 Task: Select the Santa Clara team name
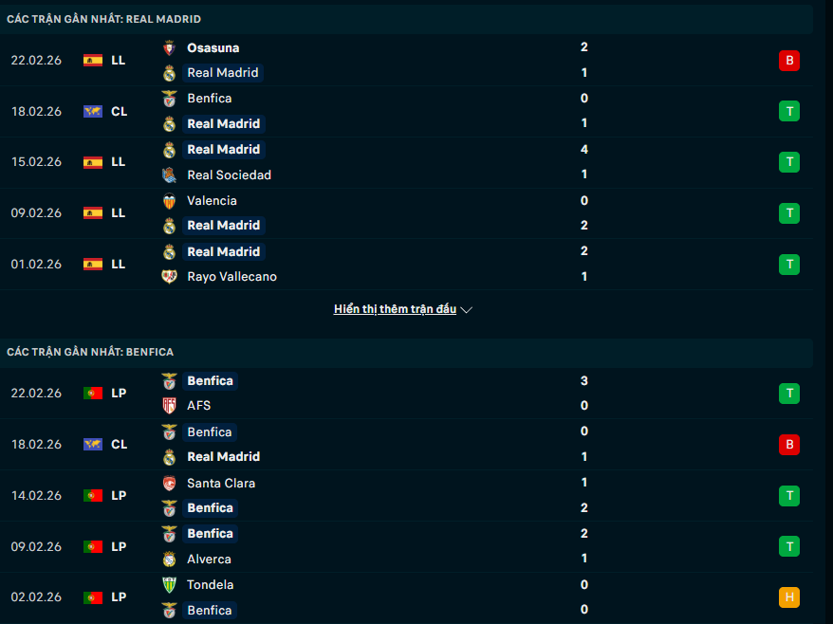coord(221,483)
